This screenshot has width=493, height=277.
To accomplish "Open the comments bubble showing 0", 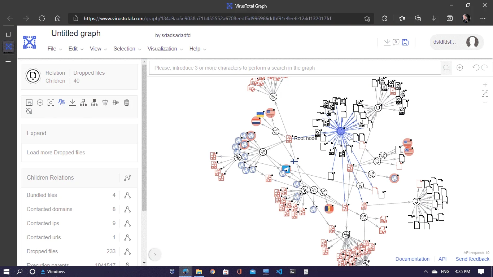I will pos(396,42).
